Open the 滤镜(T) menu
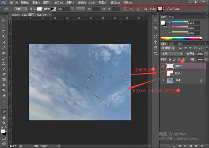This screenshot has height=148, width=209. (82, 3)
